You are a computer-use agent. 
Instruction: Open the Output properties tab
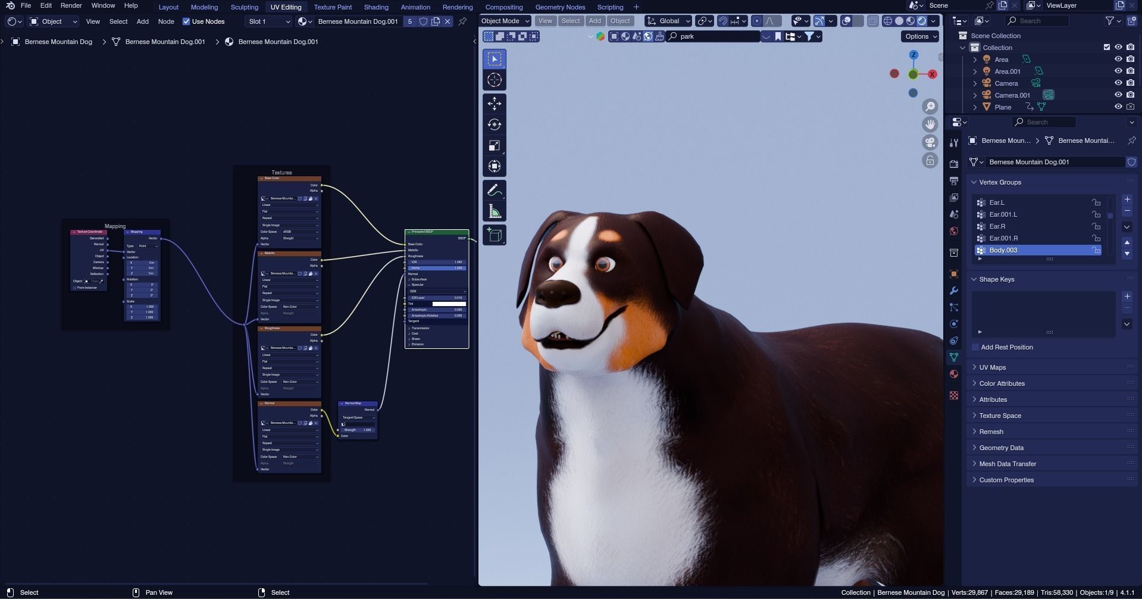(x=954, y=181)
